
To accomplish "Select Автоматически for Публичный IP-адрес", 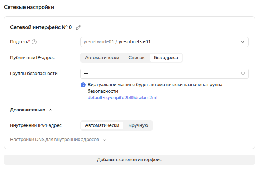I will [102, 58].
